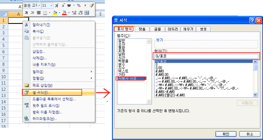
Task: Open the currency format dropdown arrow
Action: point(74,5)
